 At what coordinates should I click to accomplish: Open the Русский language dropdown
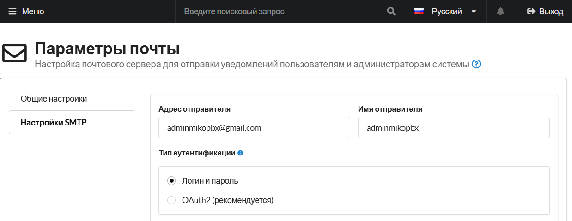coord(446,12)
